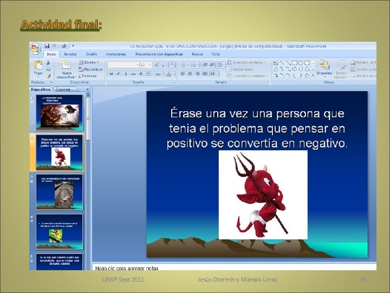Viewport: 390px width, 293px height.
Task: Click the Increase list level icon
Action: coord(212,65)
